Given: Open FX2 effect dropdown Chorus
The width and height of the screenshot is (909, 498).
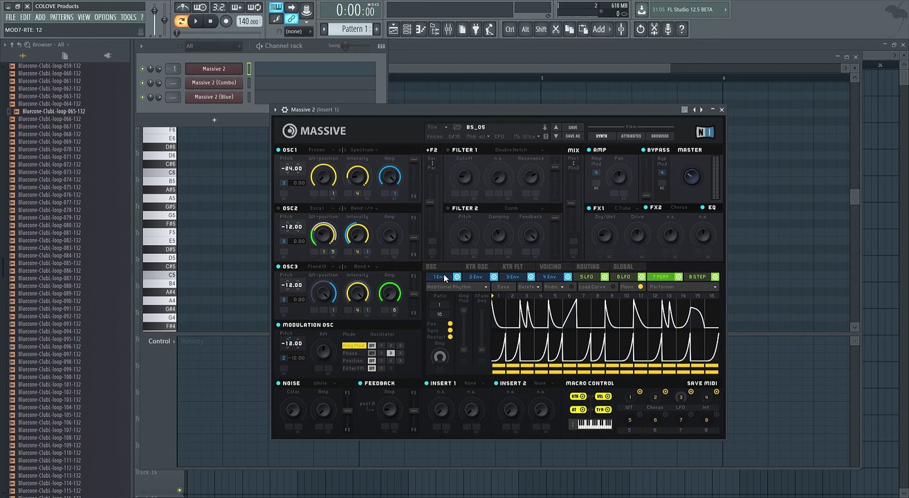Looking at the screenshot, I should coord(679,207).
